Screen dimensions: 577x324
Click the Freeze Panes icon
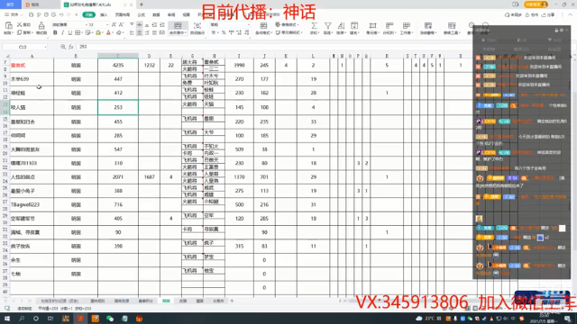[x=428, y=25]
